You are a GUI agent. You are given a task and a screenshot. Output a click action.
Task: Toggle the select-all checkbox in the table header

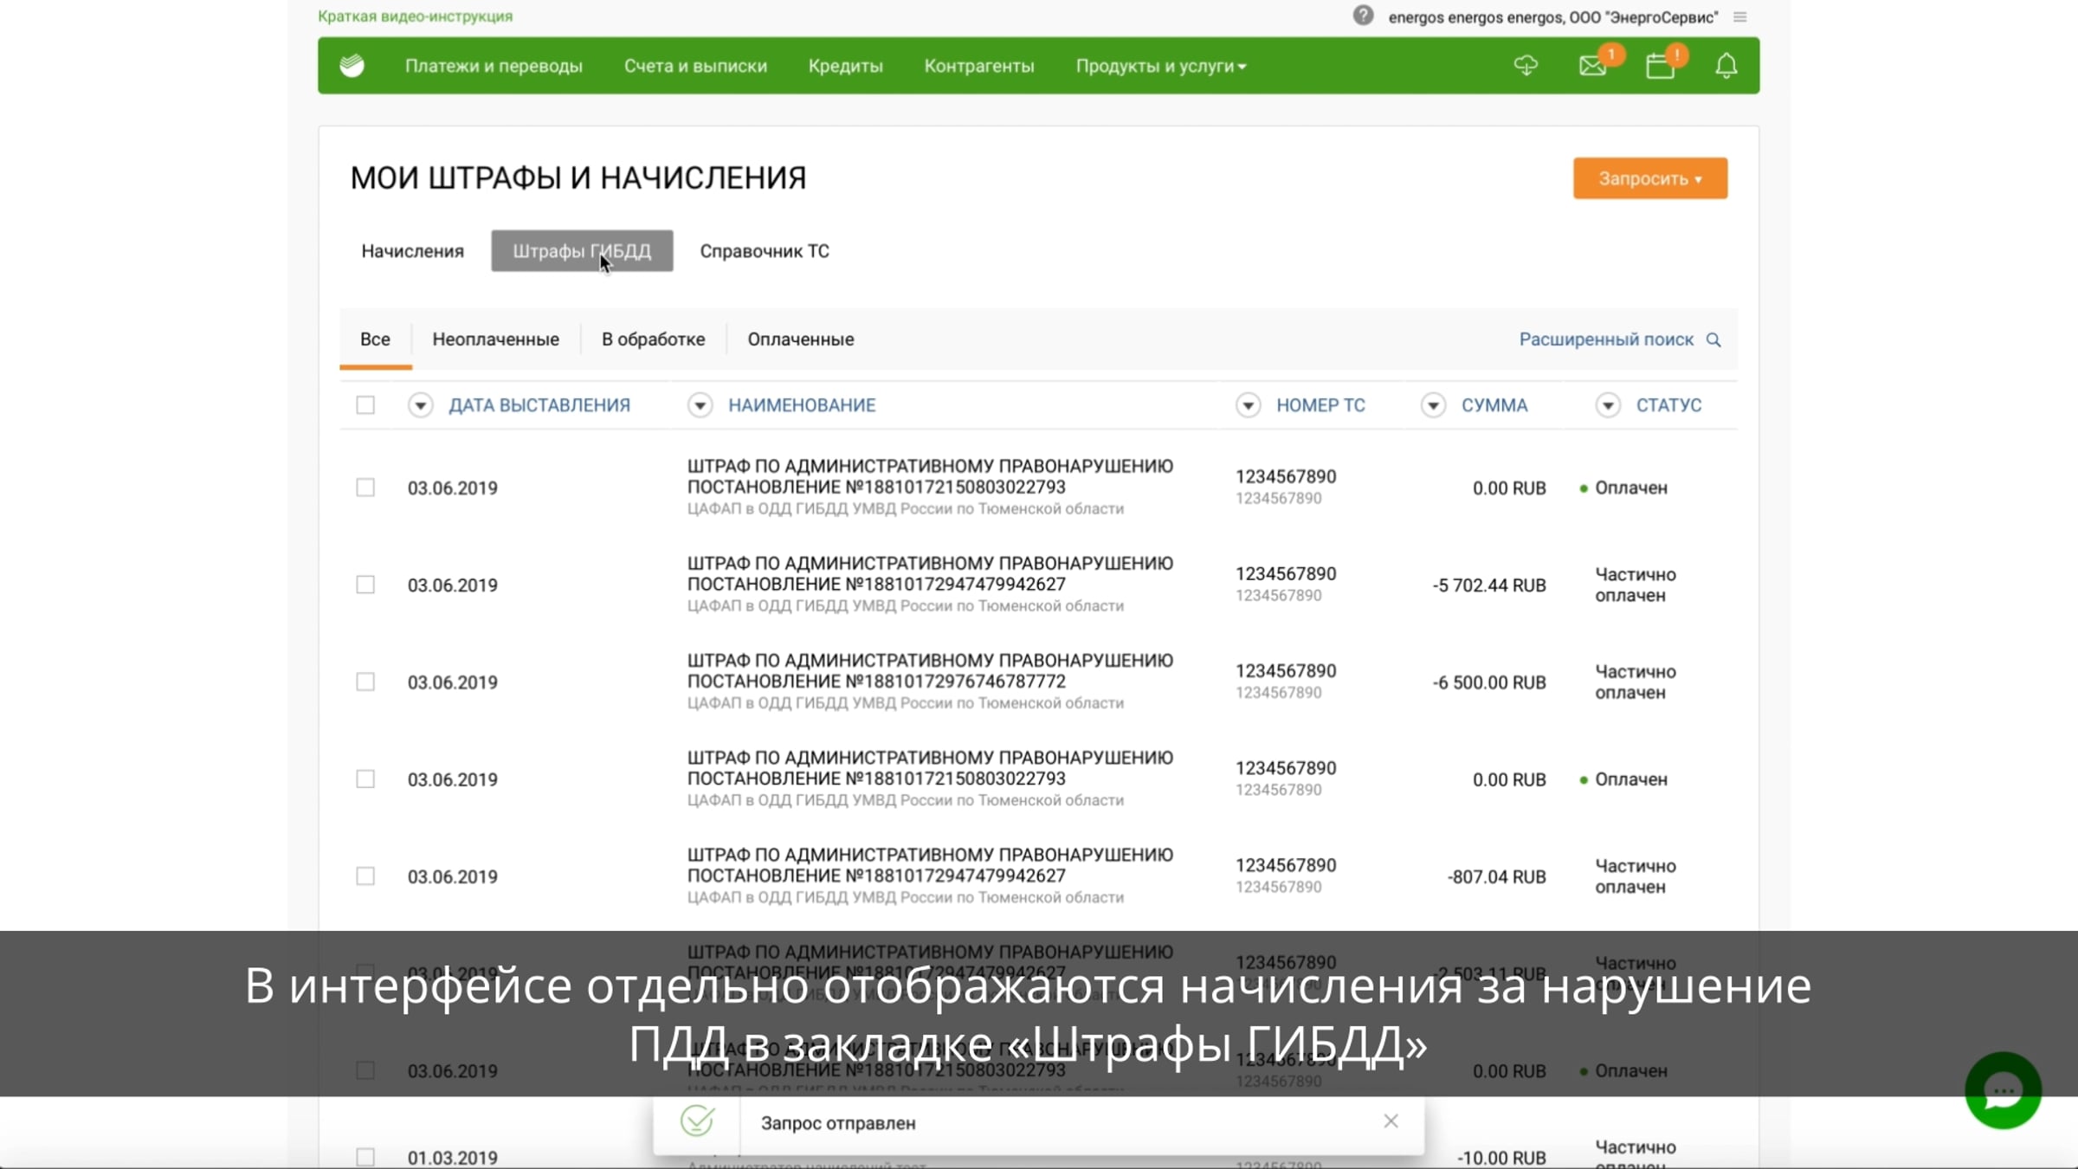[365, 405]
